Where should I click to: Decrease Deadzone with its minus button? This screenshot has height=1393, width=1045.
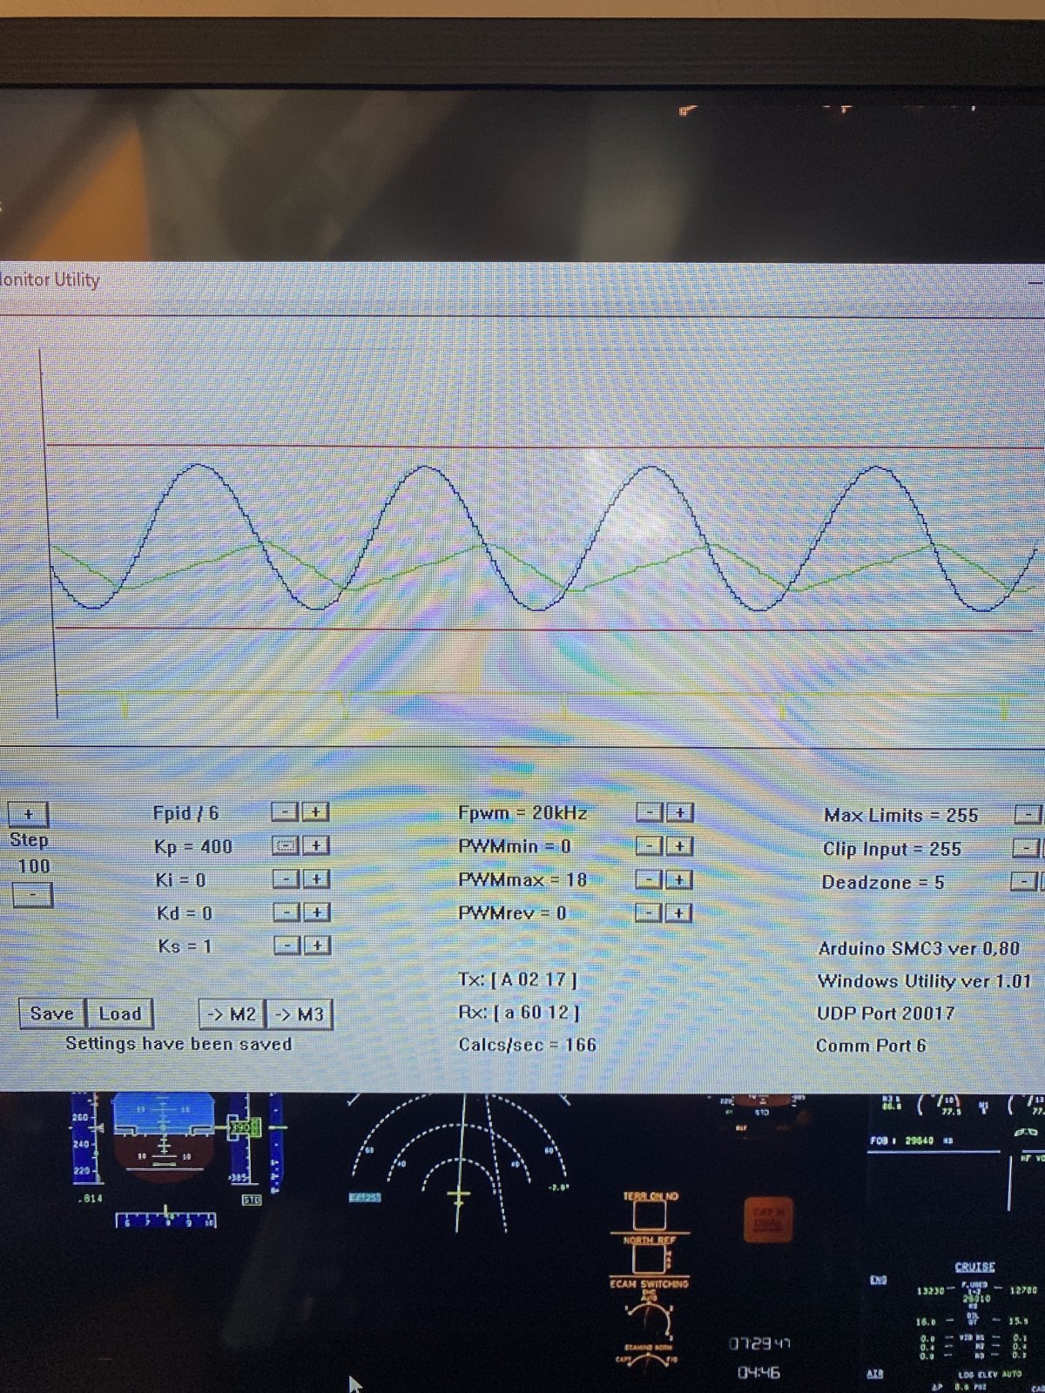tap(1023, 881)
